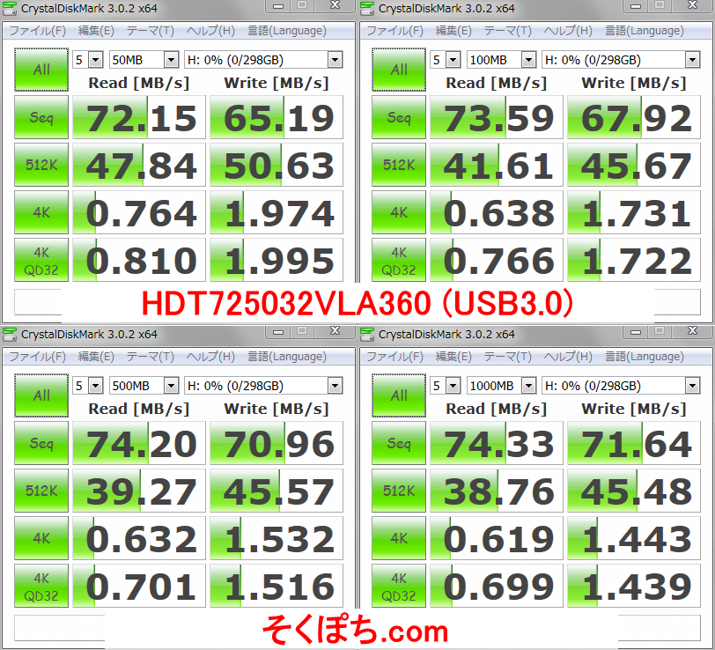Open ヘルプ(H) menu in the 50MB window
715x650 pixels.
(x=210, y=31)
